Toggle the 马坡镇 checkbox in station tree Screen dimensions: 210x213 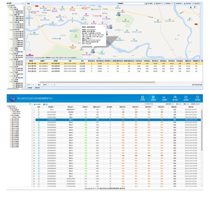pos(14,145)
